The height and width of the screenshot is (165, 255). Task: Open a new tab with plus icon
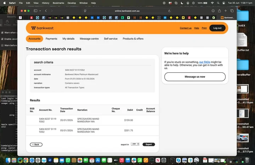tap(226, 11)
